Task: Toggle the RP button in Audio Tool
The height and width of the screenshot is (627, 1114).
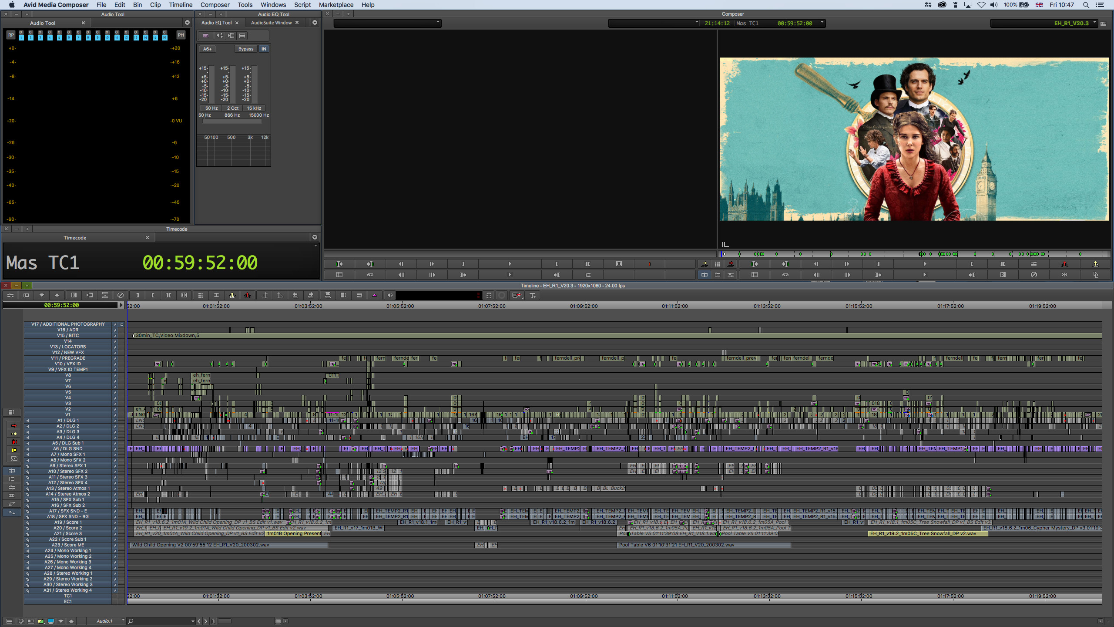Action: (11, 35)
